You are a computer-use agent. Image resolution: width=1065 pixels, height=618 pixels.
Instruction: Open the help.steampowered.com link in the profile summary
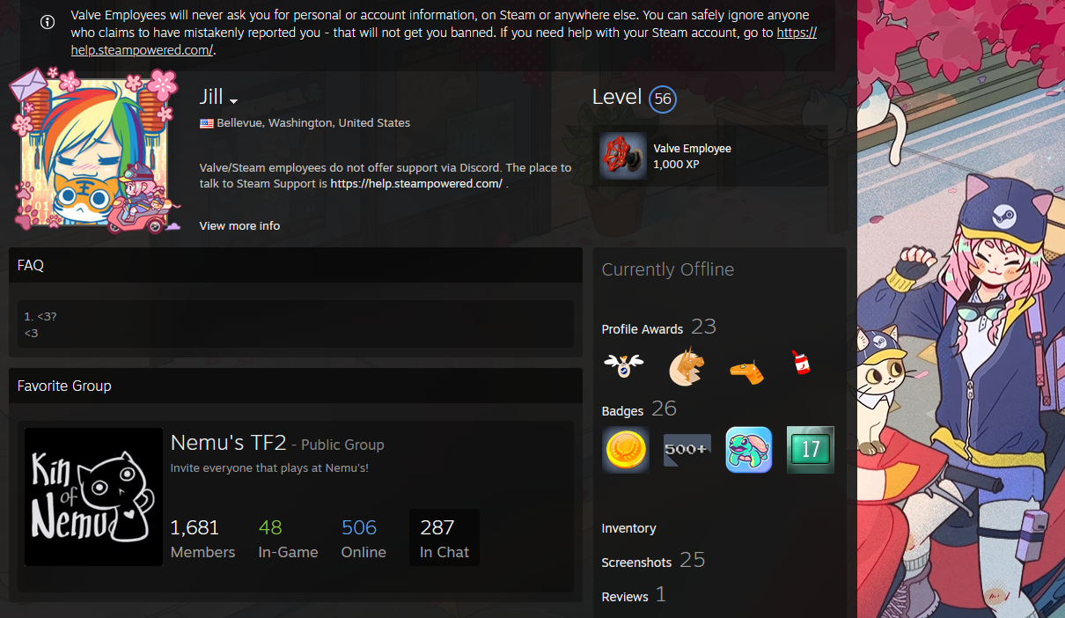(x=416, y=183)
